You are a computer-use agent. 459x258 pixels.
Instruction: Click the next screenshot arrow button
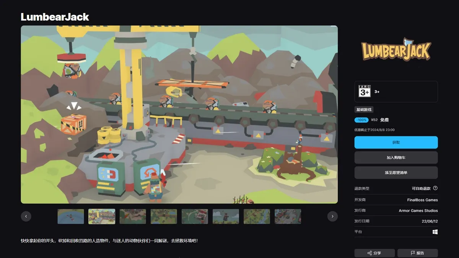pyautogui.click(x=332, y=216)
